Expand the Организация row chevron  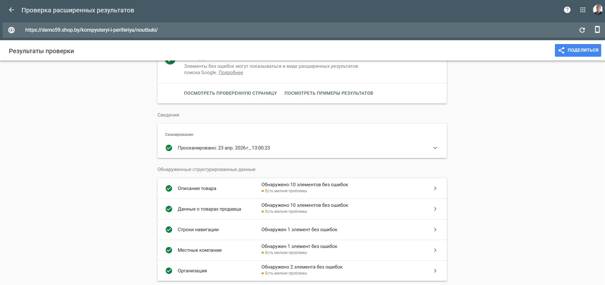(435, 271)
